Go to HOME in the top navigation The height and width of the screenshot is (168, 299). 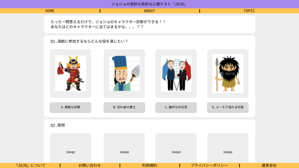[x=50, y=11]
